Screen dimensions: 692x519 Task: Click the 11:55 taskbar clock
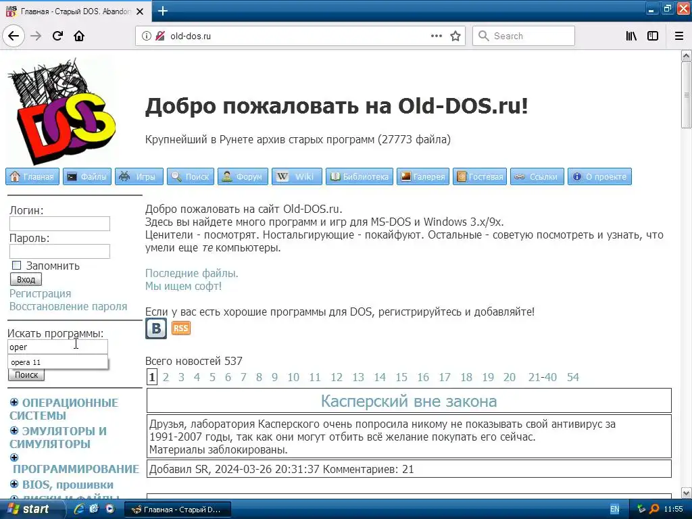[x=674, y=510]
